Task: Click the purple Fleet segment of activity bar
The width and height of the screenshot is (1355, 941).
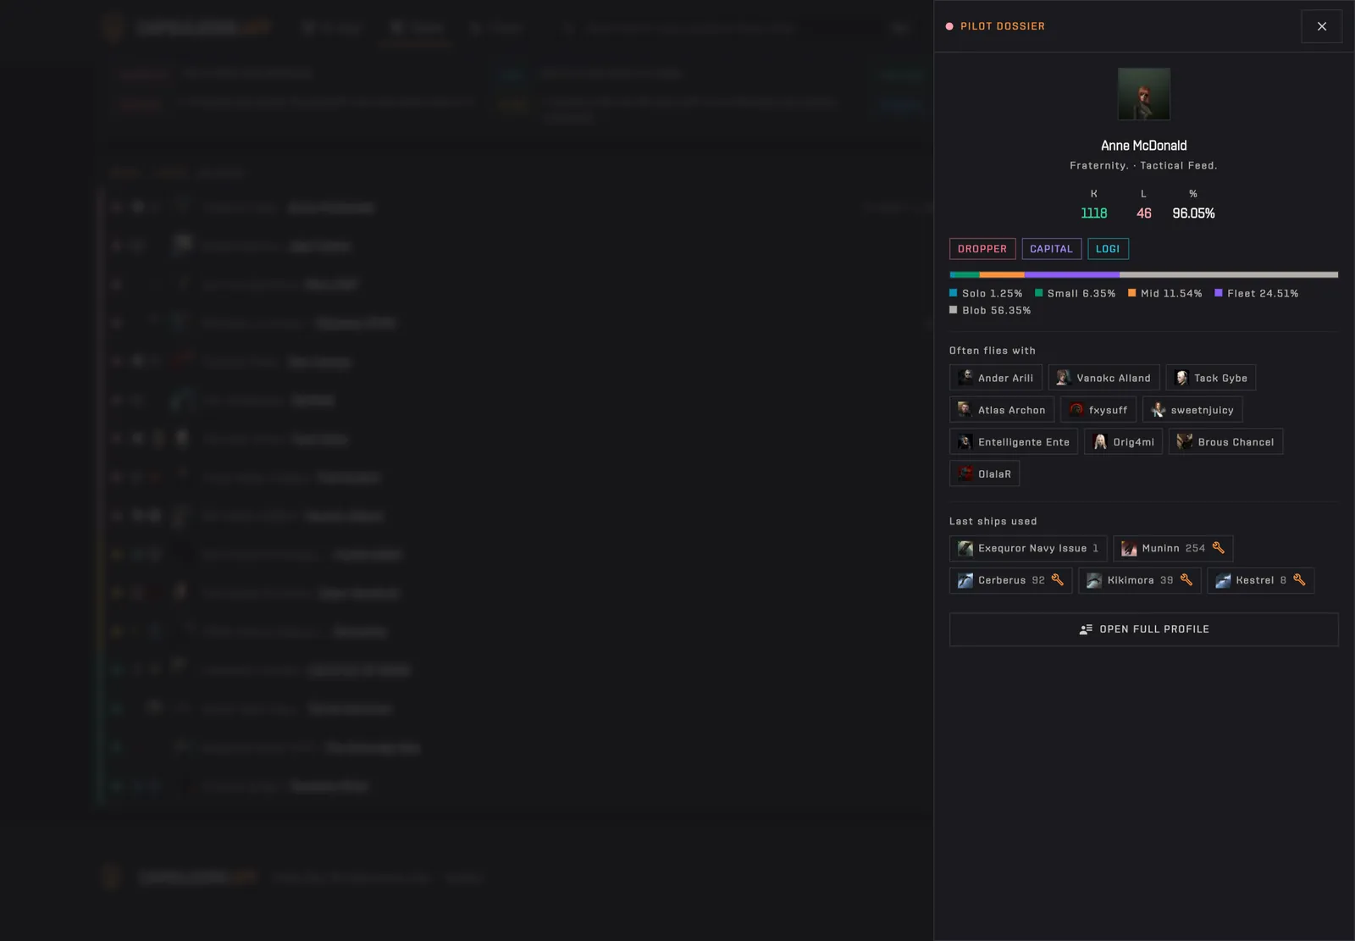Action: click(x=1072, y=274)
